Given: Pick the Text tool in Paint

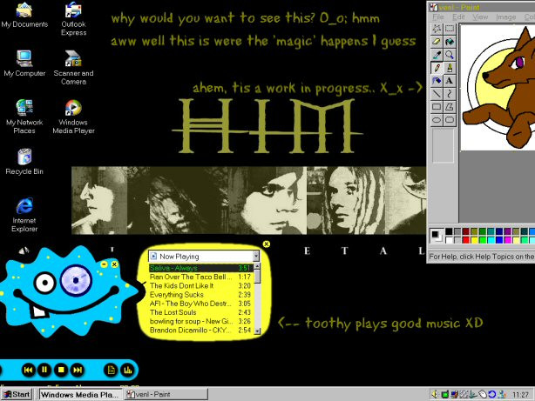Looking at the screenshot, I should 450,80.
